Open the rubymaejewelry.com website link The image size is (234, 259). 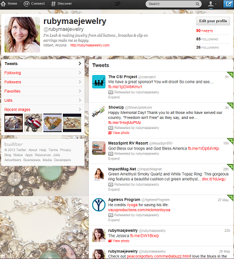click(90, 45)
